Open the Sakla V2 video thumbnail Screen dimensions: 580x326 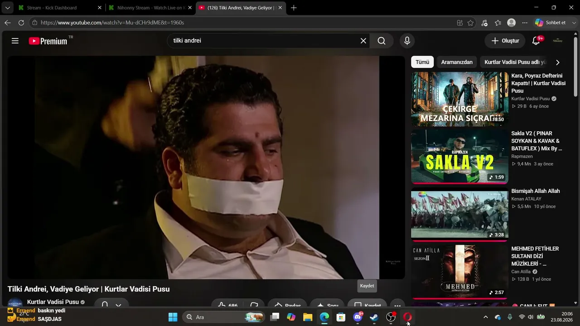(459, 157)
